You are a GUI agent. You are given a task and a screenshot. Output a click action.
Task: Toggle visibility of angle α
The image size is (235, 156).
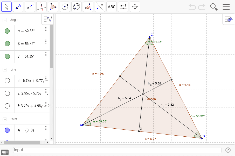tap(7, 31)
